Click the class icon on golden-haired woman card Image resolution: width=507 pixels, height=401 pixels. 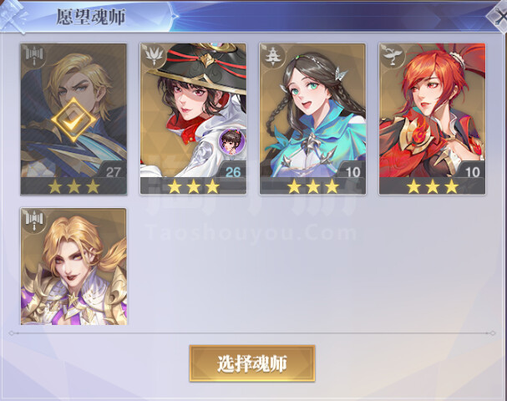click(34, 220)
